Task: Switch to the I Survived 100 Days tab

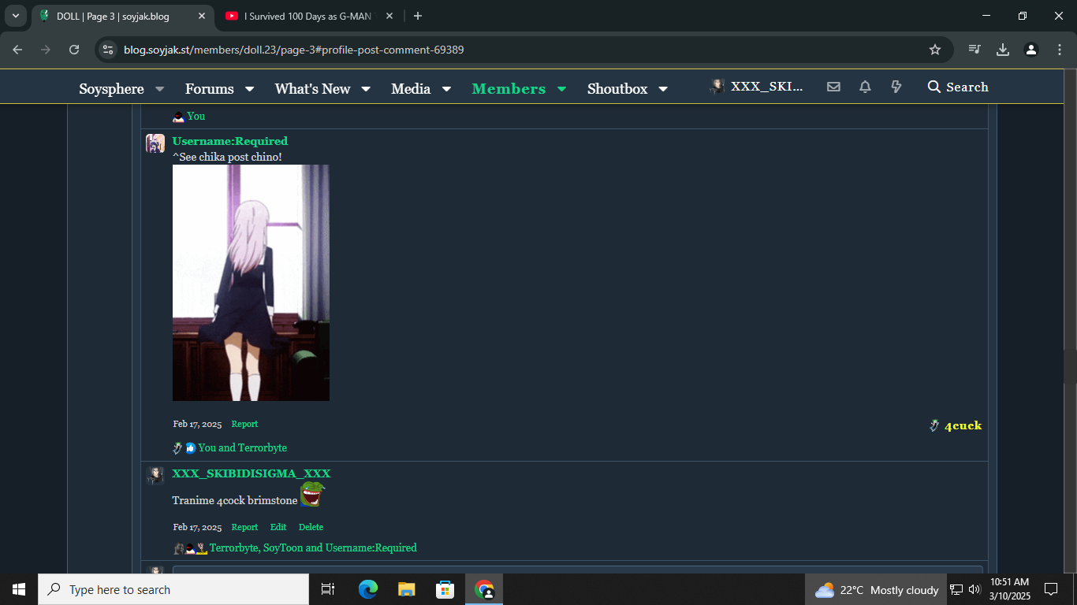Action: point(307,16)
